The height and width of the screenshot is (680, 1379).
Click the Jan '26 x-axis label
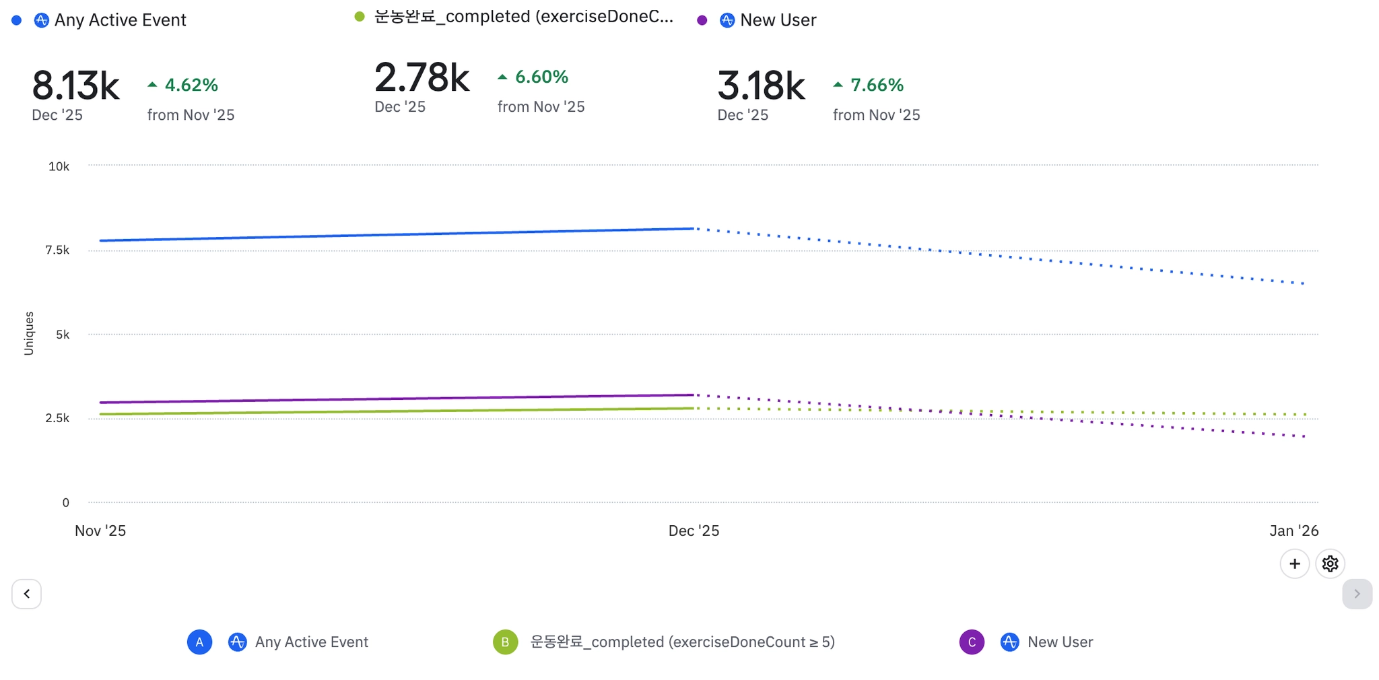(x=1293, y=531)
